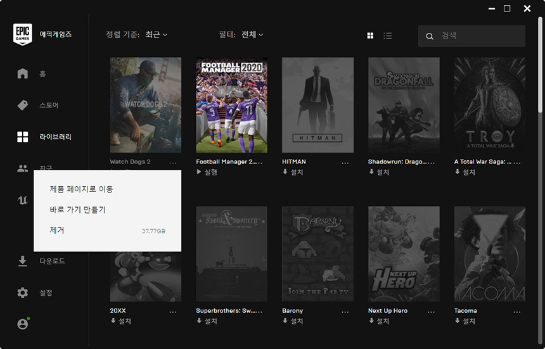
Task: Install Shadowrun: Dragonfall via 설치
Action: point(379,172)
